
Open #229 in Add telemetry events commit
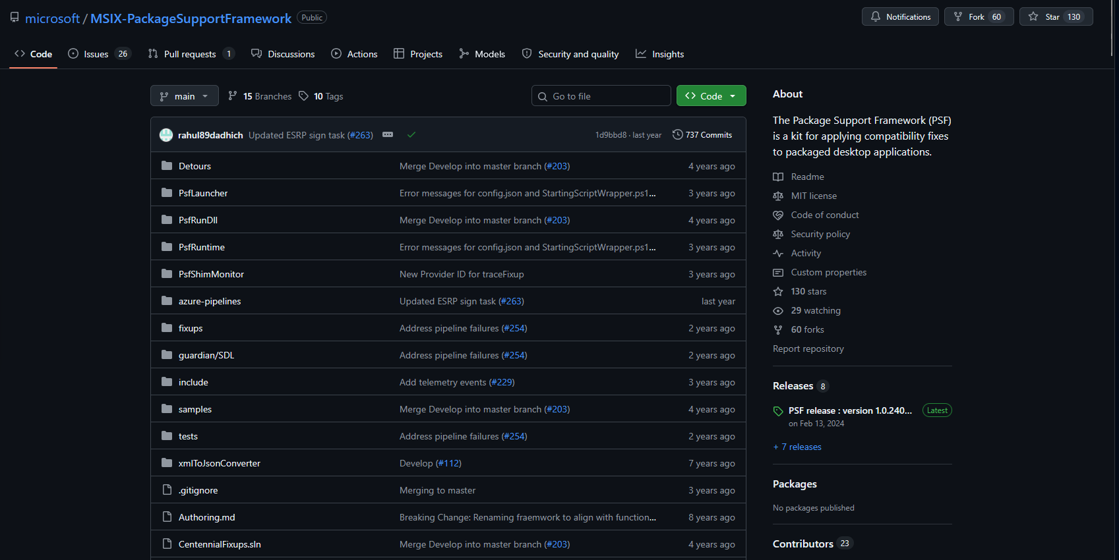click(502, 382)
